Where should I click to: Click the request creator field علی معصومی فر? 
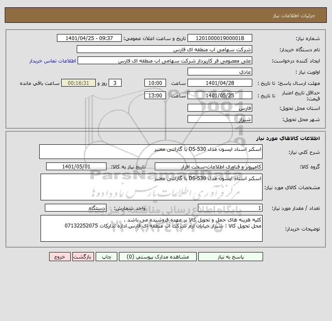click(x=165, y=60)
